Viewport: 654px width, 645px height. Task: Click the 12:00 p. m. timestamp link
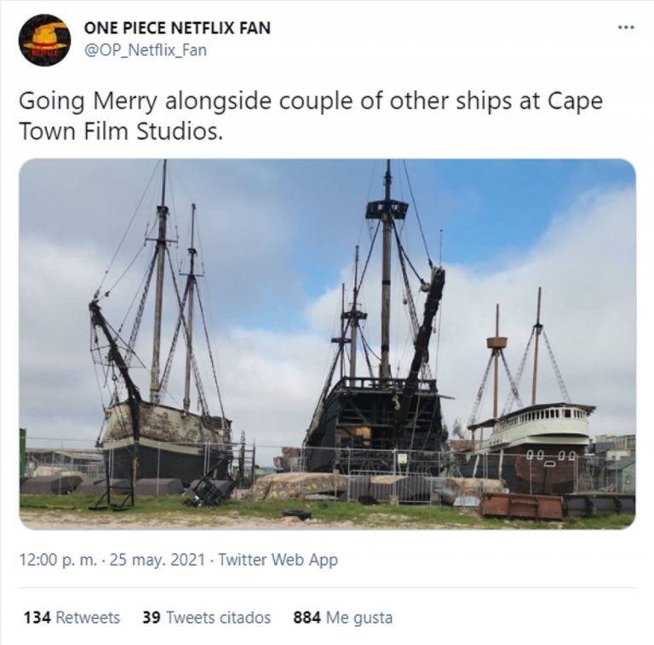tap(58, 560)
